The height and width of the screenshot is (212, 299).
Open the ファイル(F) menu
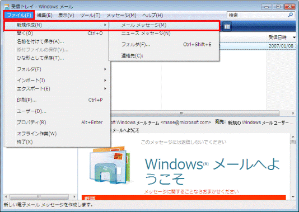tap(19, 15)
